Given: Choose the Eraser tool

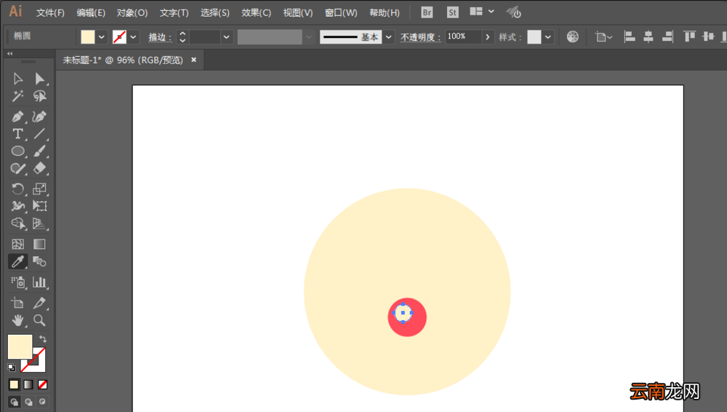Looking at the screenshot, I should pos(40,168).
